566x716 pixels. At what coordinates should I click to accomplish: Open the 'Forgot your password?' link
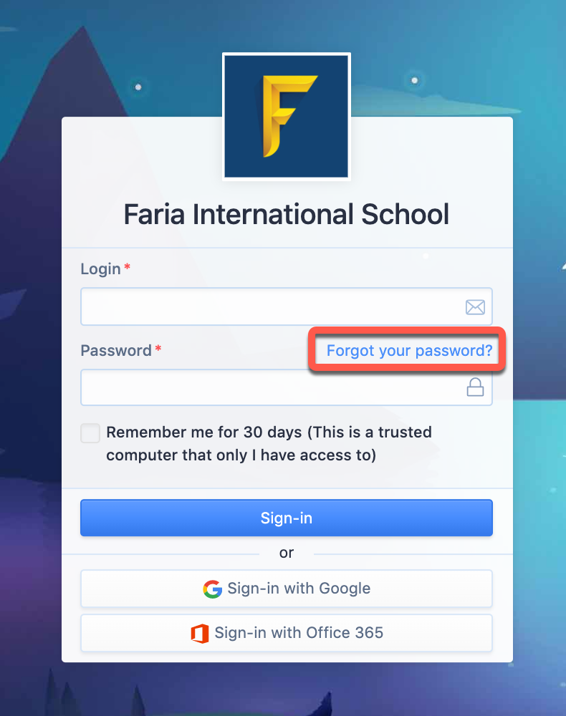[x=408, y=350]
